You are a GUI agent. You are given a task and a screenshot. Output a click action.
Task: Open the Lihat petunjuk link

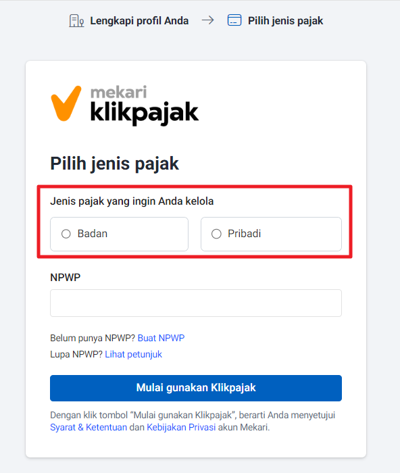pos(133,354)
